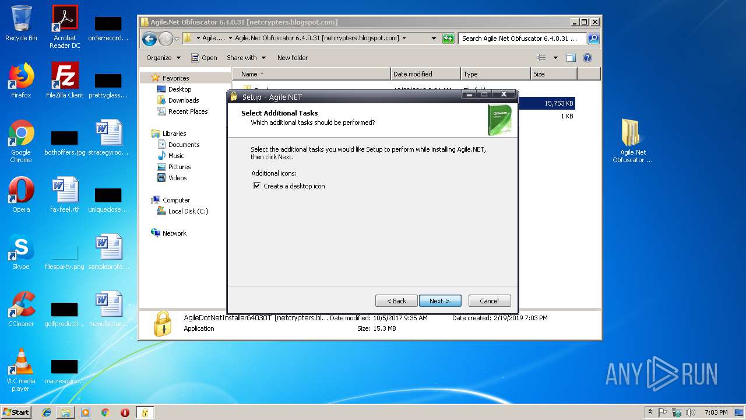Open CCleaner desktop shortcut
Image resolution: width=746 pixels, height=420 pixels.
click(x=21, y=309)
